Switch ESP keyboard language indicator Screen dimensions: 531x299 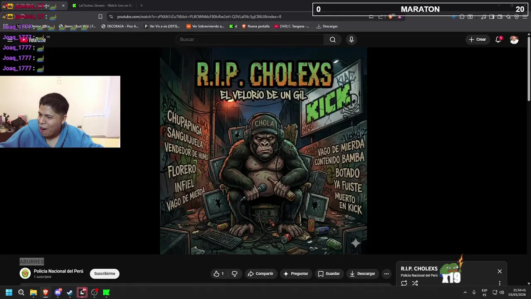(485, 292)
